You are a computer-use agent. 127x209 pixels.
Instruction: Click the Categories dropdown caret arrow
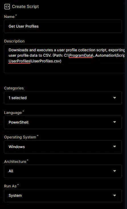[x=114, y=98]
